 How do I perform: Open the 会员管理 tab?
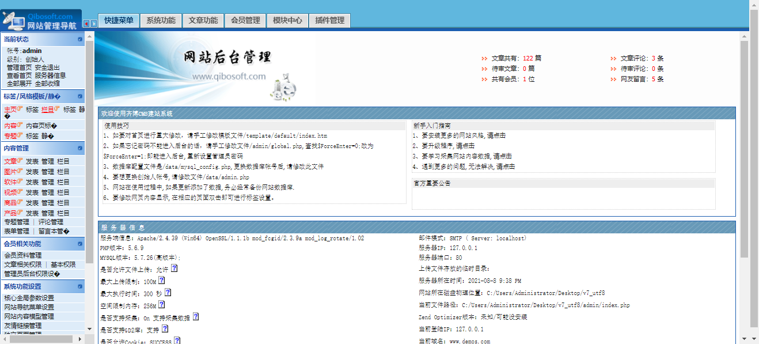click(245, 20)
